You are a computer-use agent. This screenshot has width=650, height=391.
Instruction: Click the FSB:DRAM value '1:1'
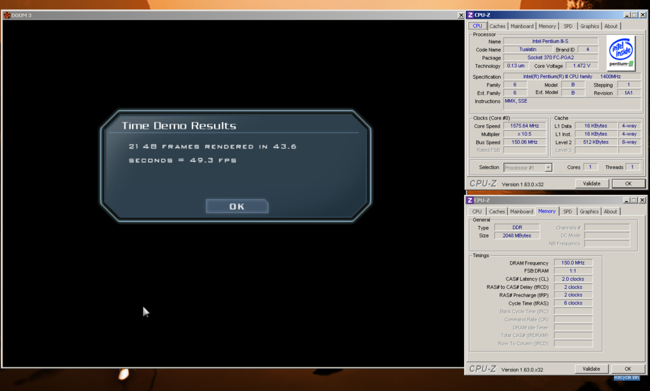pos(573,271)
